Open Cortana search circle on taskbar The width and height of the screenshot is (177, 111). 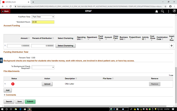[7, 109]
